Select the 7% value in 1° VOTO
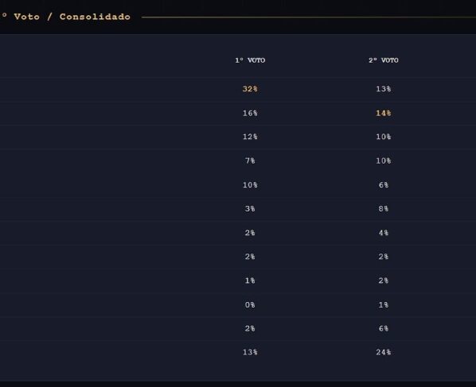 pyautogui.click(x=250, y=161)
